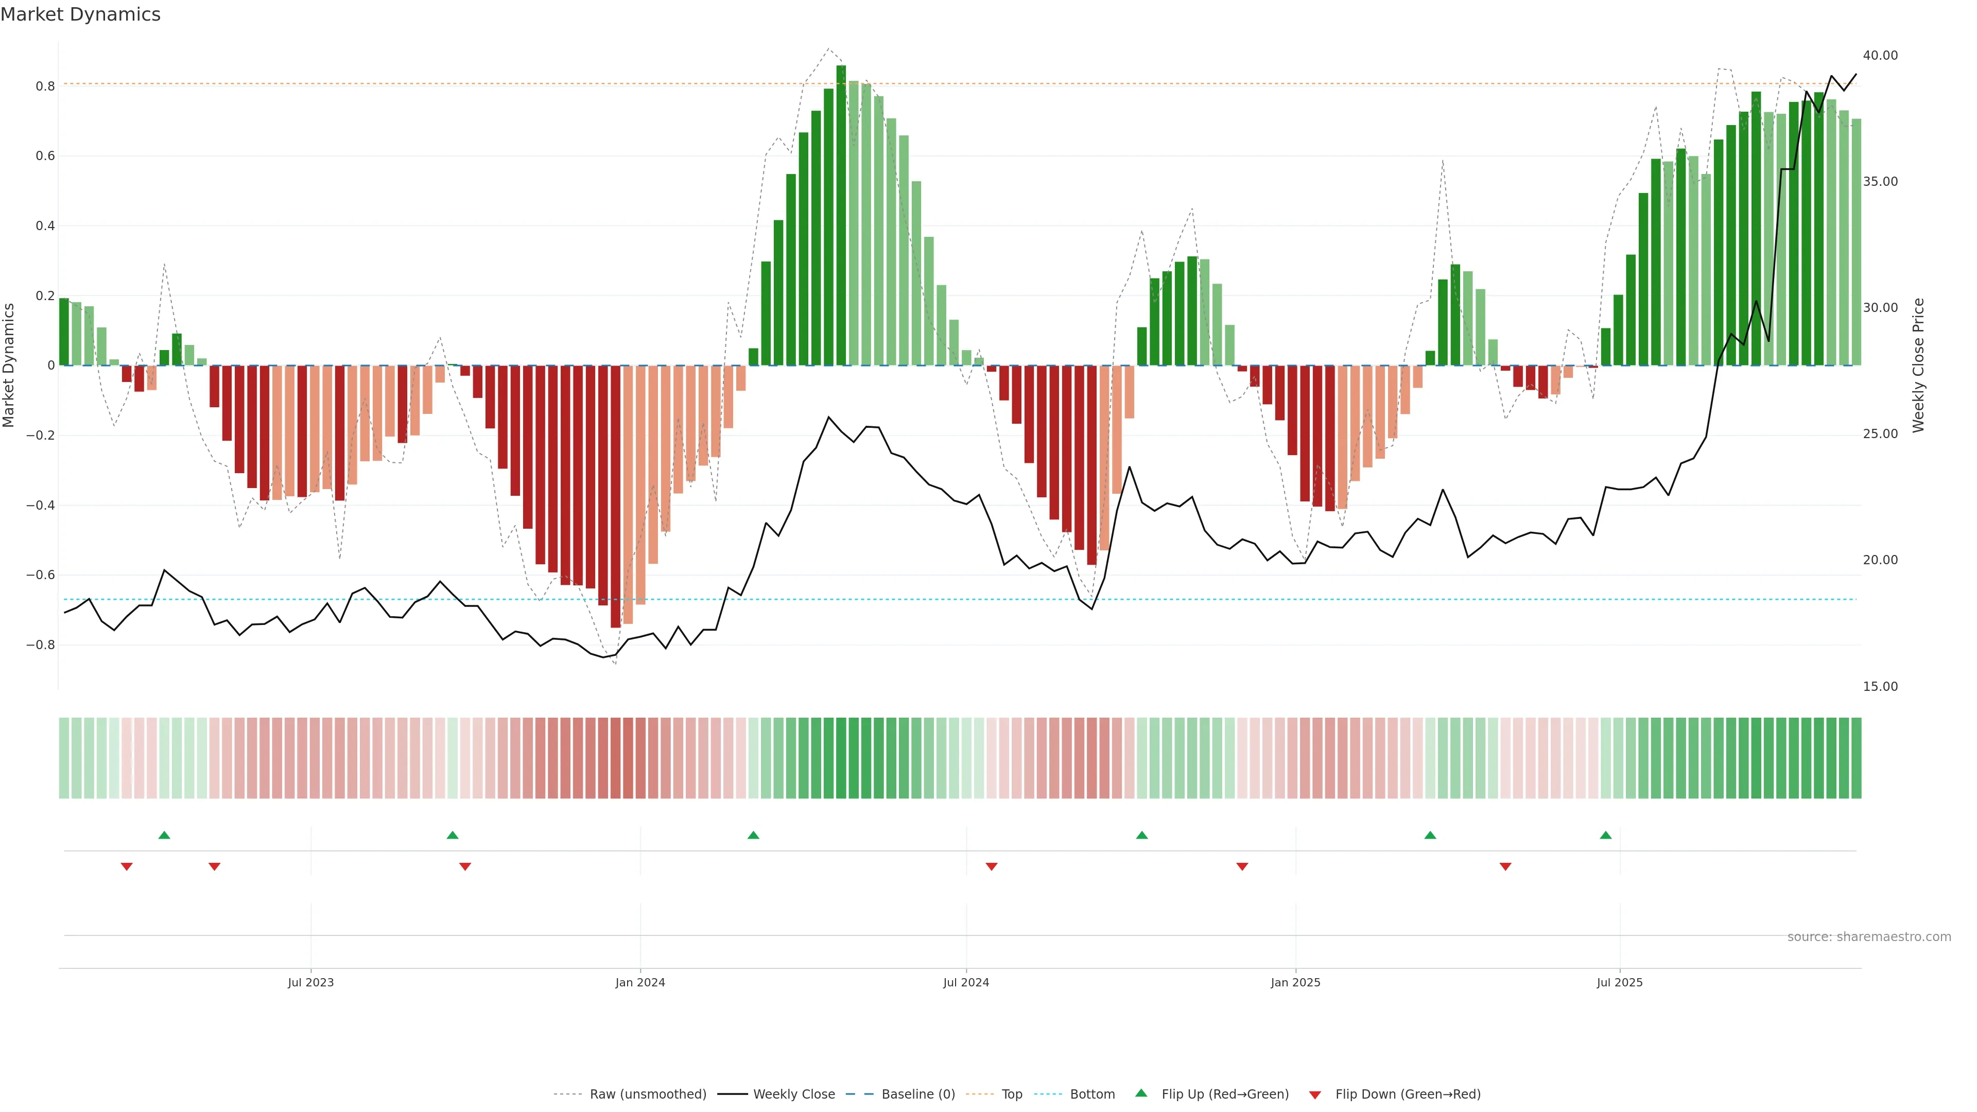The image size is (1977, 1112).
Task: Click the Jan 2024 x-axis label
Action: coord(639,982)
